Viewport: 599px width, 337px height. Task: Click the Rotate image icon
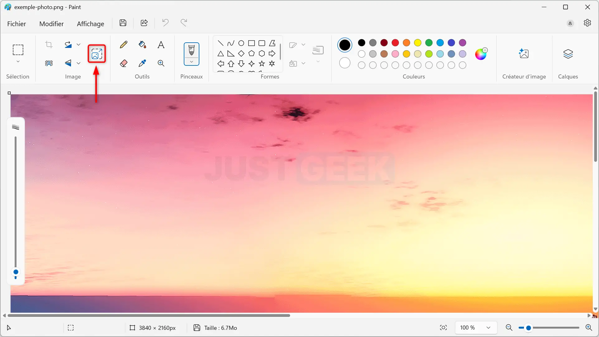coord(68,45)
